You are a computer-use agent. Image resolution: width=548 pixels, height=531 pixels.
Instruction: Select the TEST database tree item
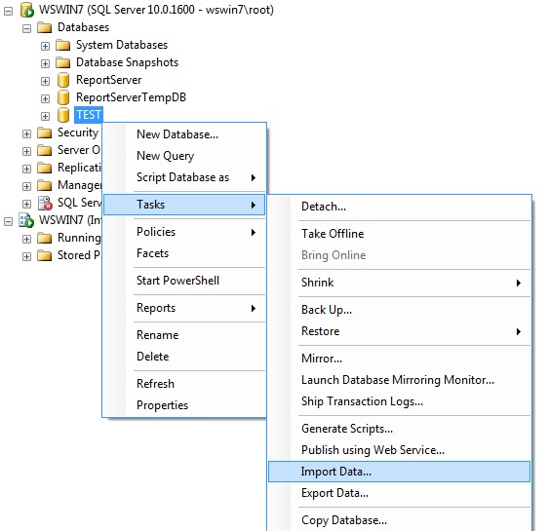coord(89,115)
